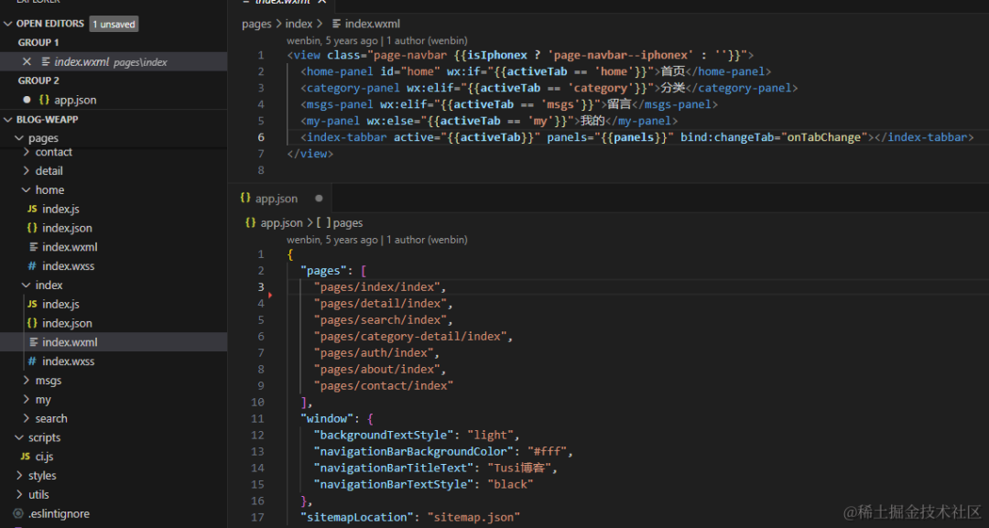Click the JSON braces icon of app.json in Group 2
The width and height of the screenshot is (989, 528).
click(44, 100)
